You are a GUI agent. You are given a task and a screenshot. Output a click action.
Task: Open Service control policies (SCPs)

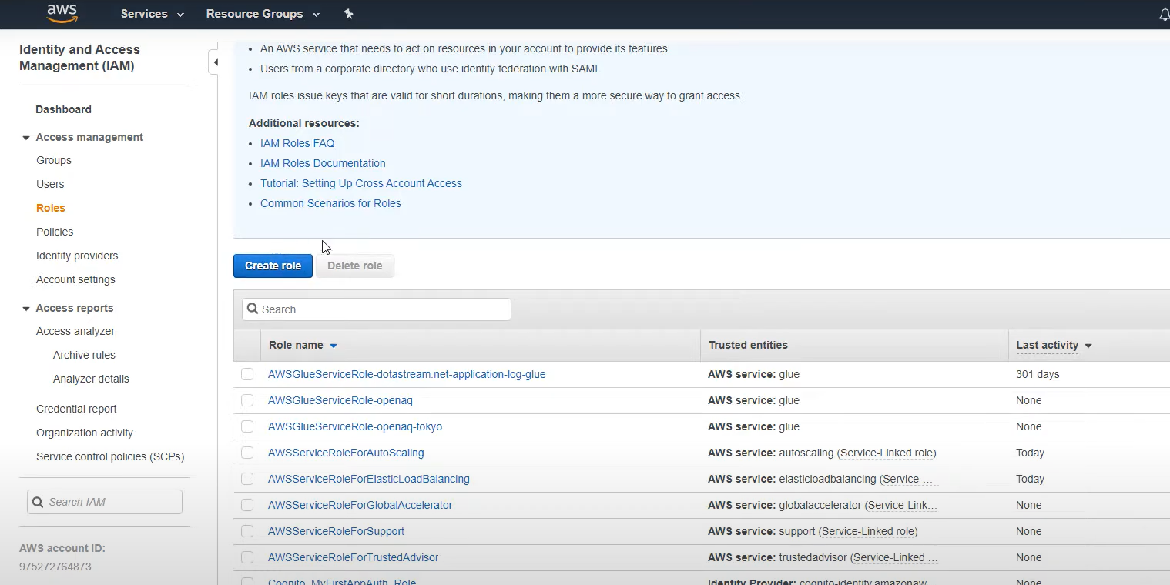coord(110,456)
